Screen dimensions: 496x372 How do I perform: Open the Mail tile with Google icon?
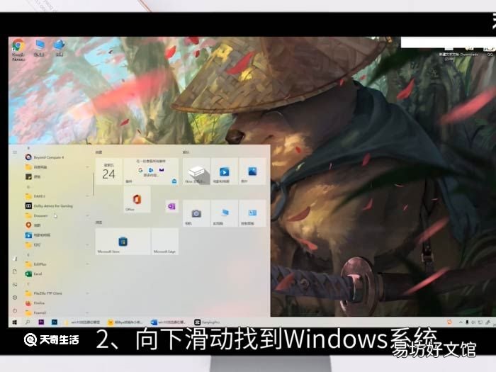click(151, 171)
